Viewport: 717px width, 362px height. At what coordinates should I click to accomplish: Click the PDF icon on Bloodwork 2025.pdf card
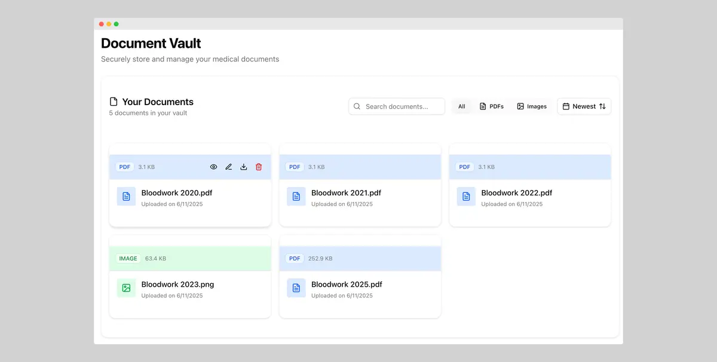coord(296,287)
